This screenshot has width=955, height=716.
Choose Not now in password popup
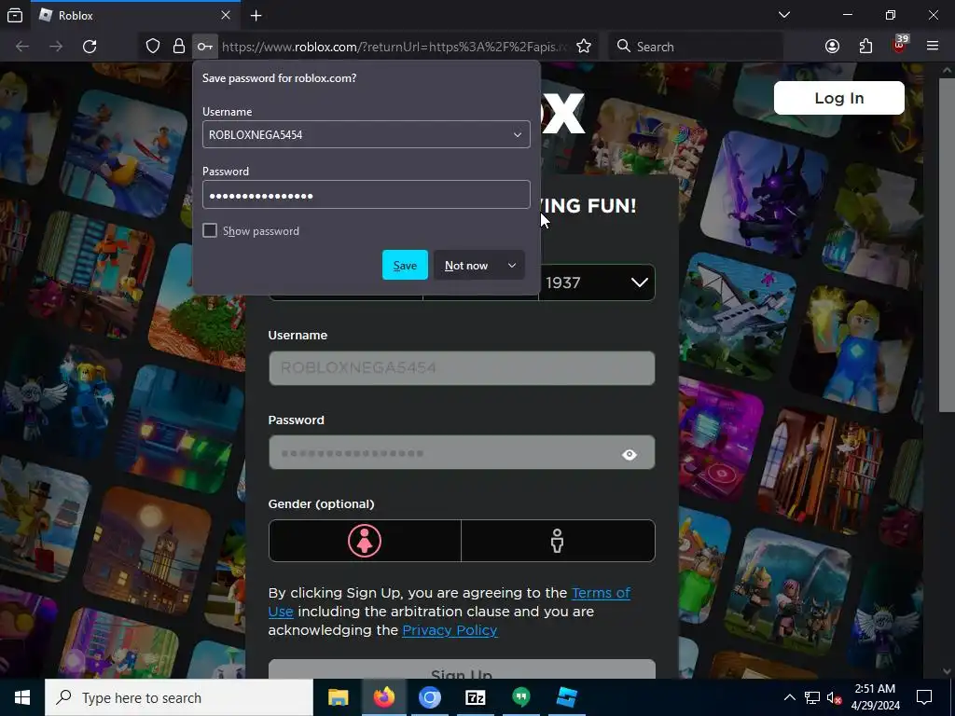coord(466,265)
